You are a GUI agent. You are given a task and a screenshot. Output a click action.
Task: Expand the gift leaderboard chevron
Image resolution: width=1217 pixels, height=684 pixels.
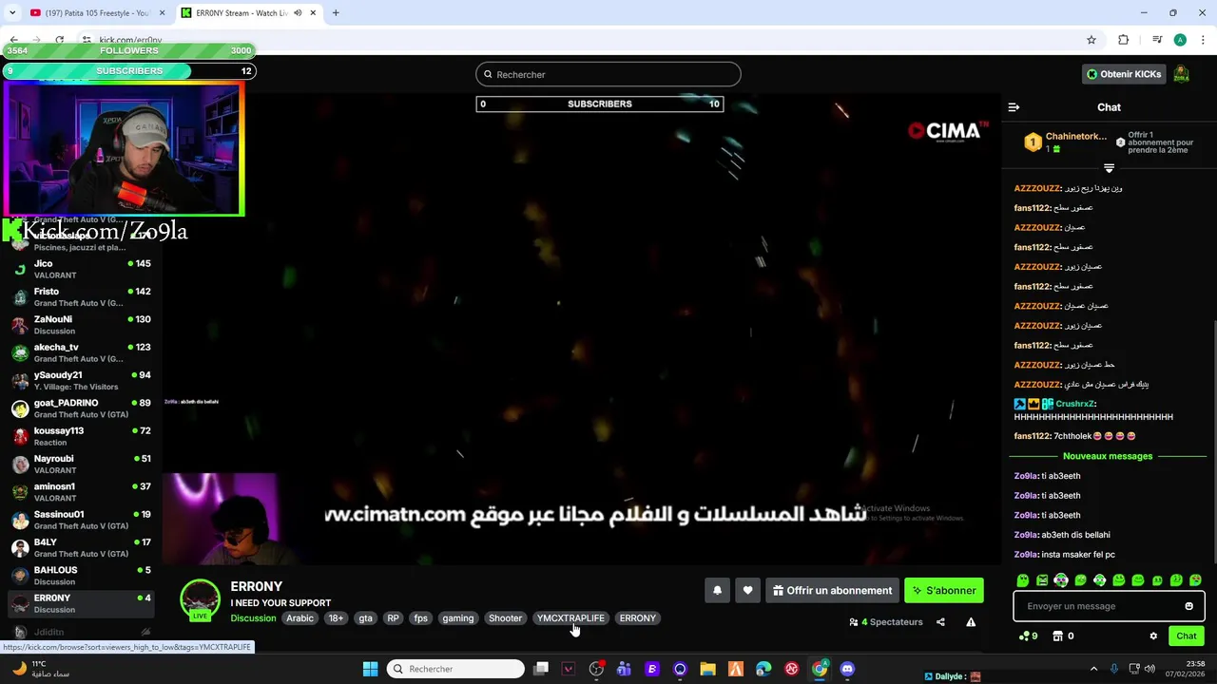point(1109,168)
